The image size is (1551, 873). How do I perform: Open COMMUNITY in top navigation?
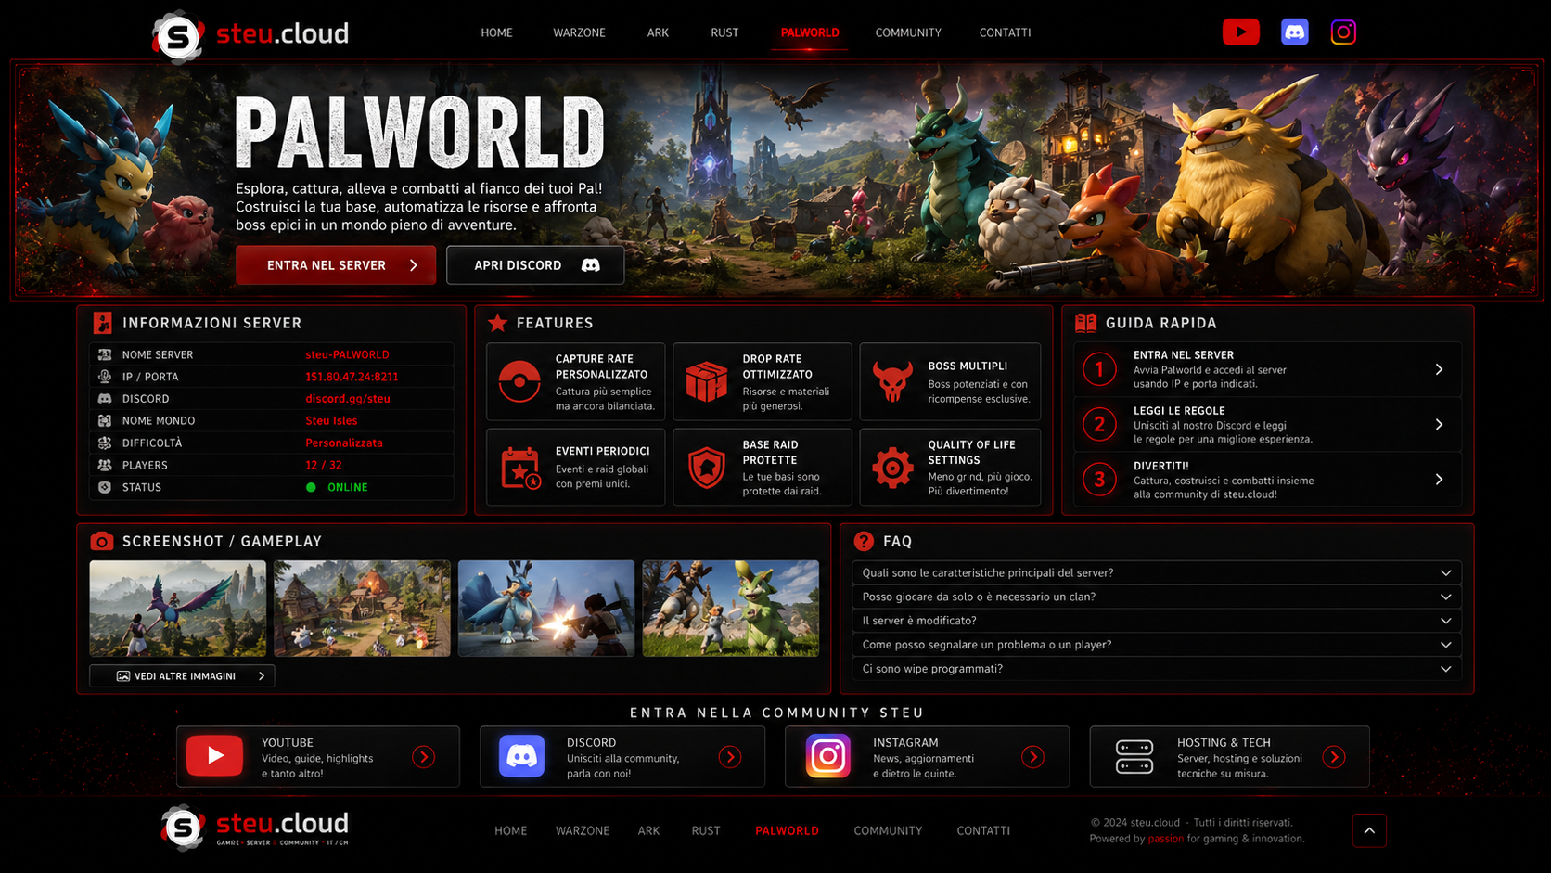[908, 32]
